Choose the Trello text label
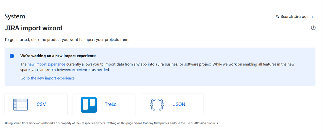 [111, 104]
